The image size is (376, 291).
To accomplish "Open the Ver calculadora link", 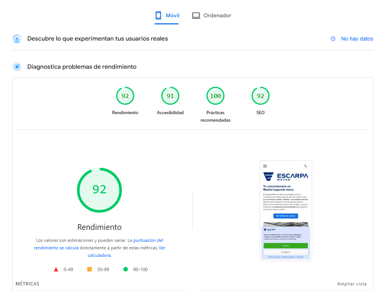I will tap(162, 248).
